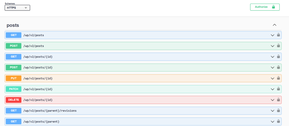The image size is (289, 126).
Task: Expand the POST /wp/v2/posts chevron
Action: point(272,46)
